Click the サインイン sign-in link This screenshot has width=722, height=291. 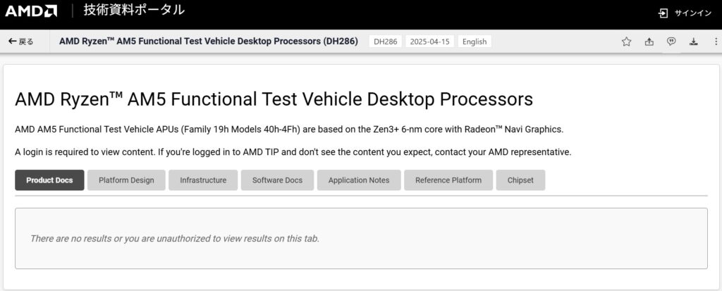tap(694, 13)
